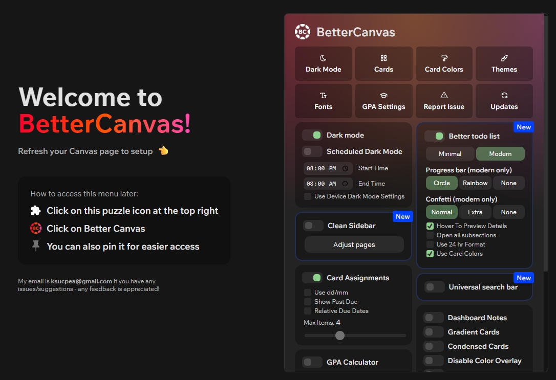Viewport: 556px width, 380px height.
Task: Click the graduation cap icon above GPA Settings
Action: [383, 95]
